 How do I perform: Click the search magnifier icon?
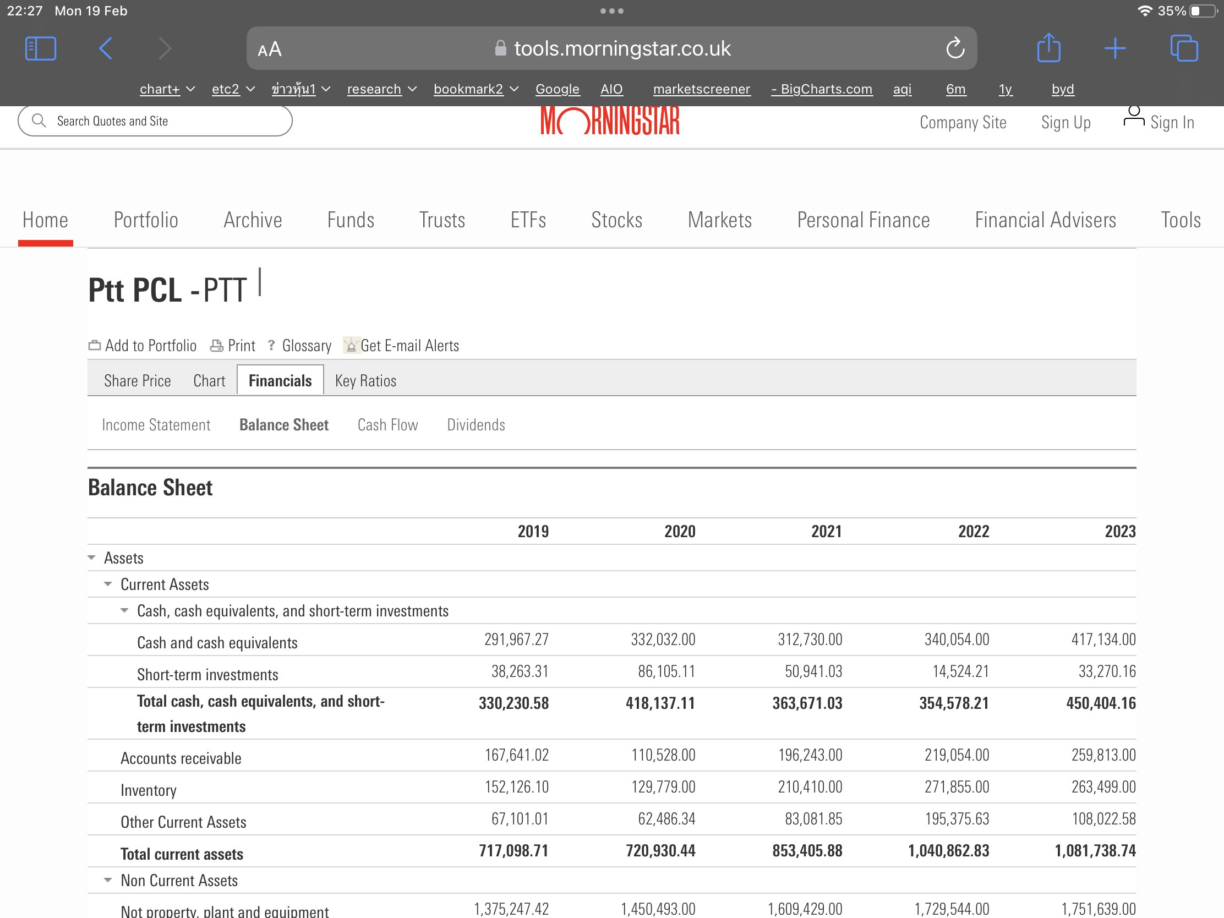click(x=39, y=121)
